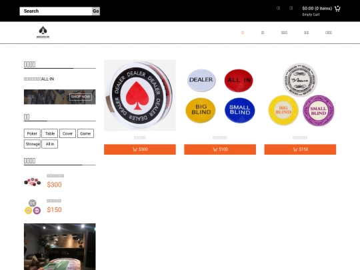Click the Search input field

click(56, 11)
